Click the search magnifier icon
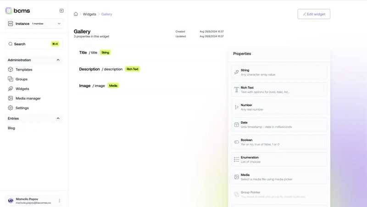Viewport: 367px width, 207px height. [x=10, y=44]
